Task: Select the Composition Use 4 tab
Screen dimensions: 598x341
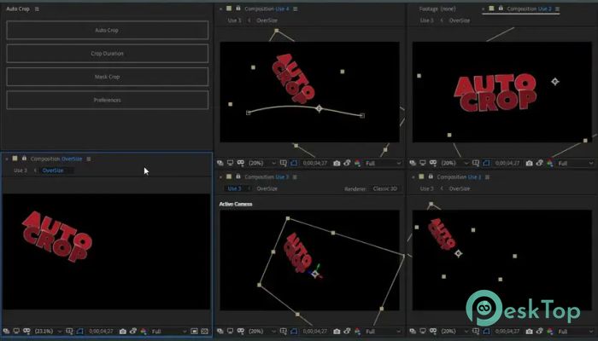Action: [267, 9]
